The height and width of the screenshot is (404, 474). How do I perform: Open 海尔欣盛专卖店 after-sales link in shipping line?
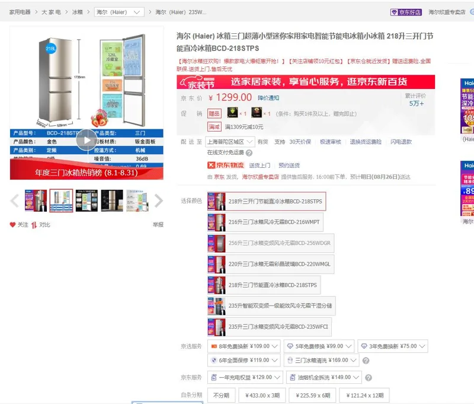(260, 177)
